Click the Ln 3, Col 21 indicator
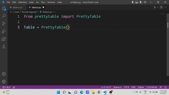The width and height of the screenshot is (169, 95). coord(106,87)
